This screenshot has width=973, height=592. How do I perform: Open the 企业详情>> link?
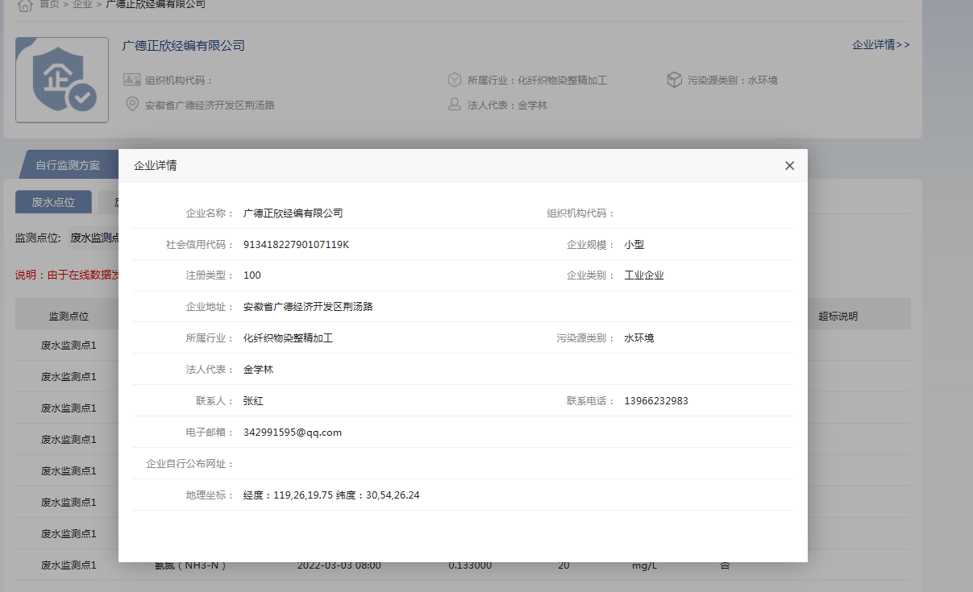pos(881,44)
